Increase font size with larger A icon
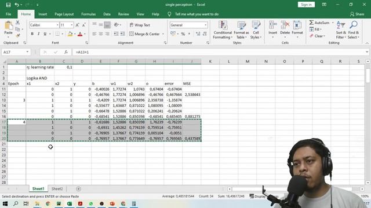Image resolution: width=371 pixels, height=208 pixels. pos(77,25)
